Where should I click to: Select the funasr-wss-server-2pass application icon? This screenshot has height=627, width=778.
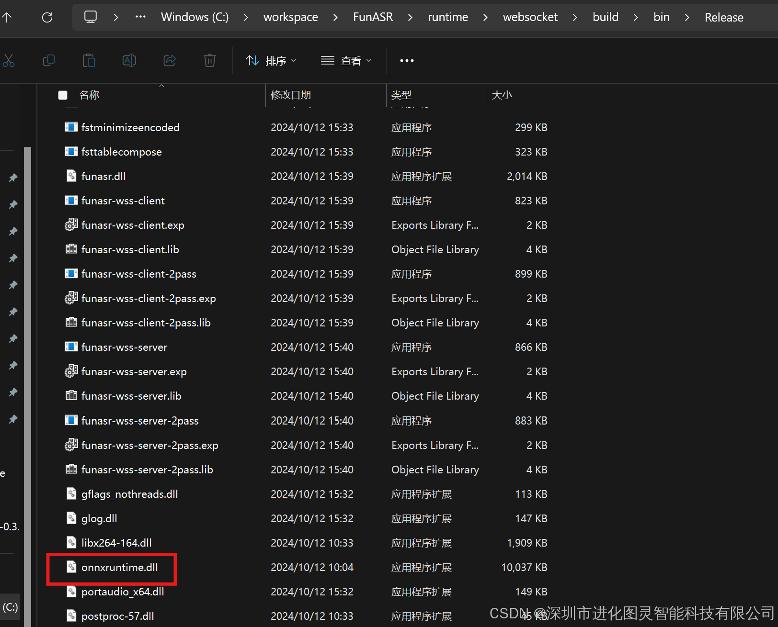(x=71, y=420)
